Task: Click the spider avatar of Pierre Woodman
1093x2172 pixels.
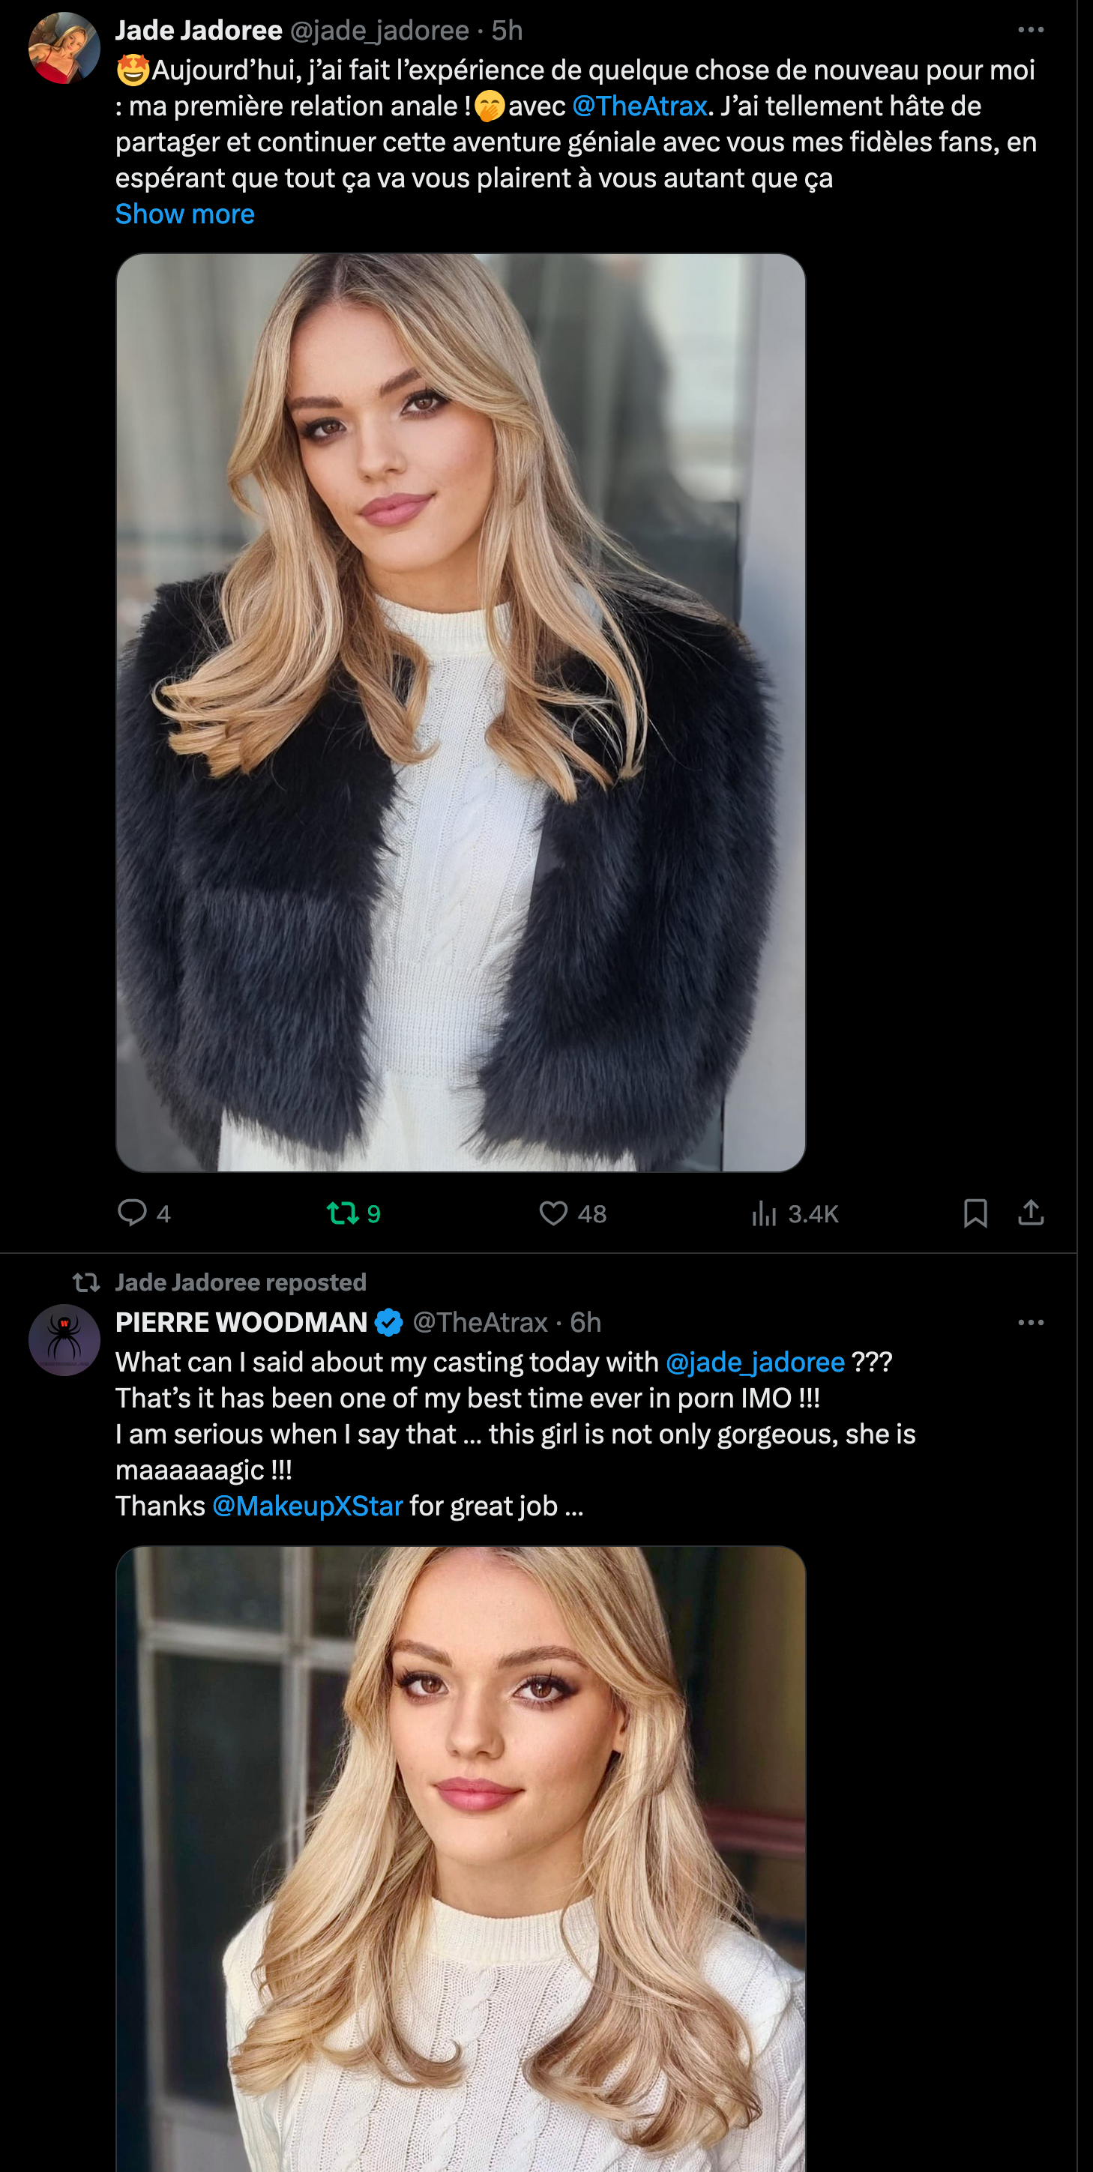Action: 64,1340
